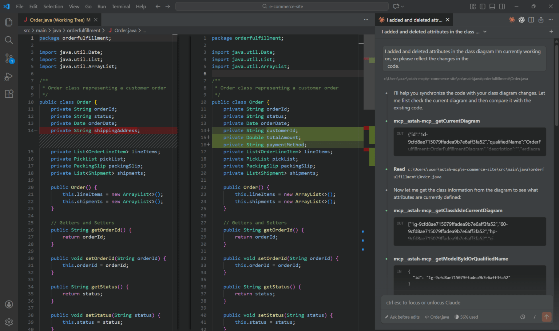559x331 pixels.
Task: Open the Extensions view
Action: [9, 94]
